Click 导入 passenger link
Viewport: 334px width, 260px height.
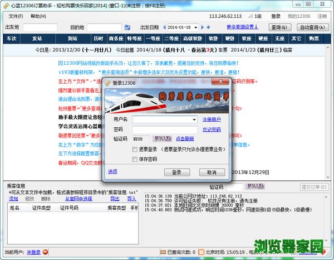131,199
